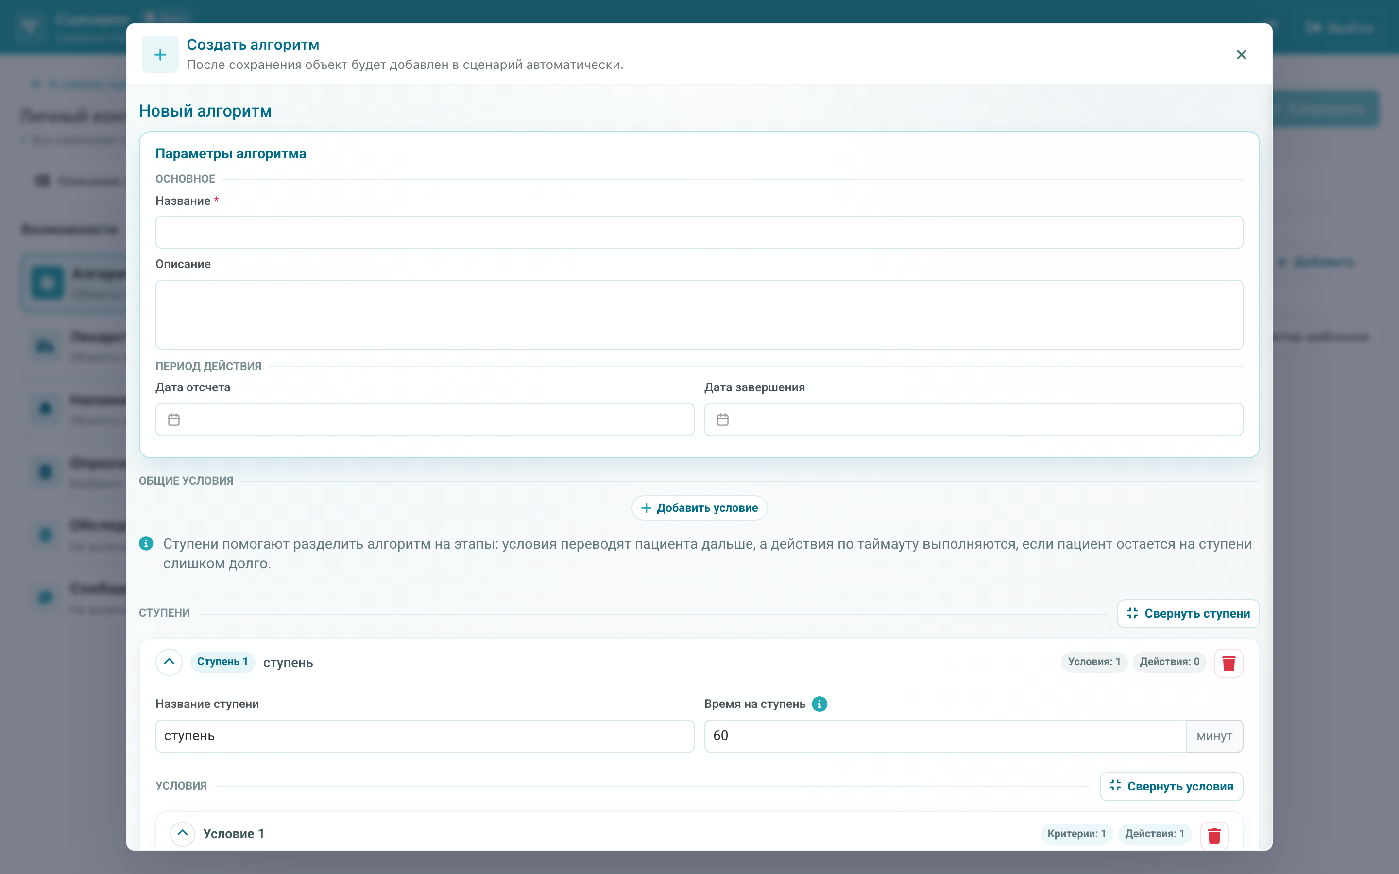Click the info icon next to Время на ступень
This screenshot has height=874, width=1399.
coord(819,704)
